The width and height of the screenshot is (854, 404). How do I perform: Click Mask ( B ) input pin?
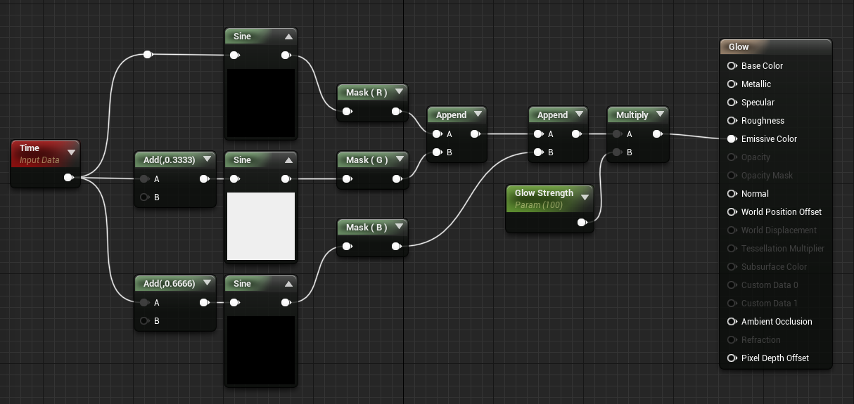pyautogui.click(x=347, y=246)
